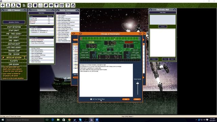Screen dimensions: 217x122
Task: Click View Rosters in Roster Commands
Action: 62,15
